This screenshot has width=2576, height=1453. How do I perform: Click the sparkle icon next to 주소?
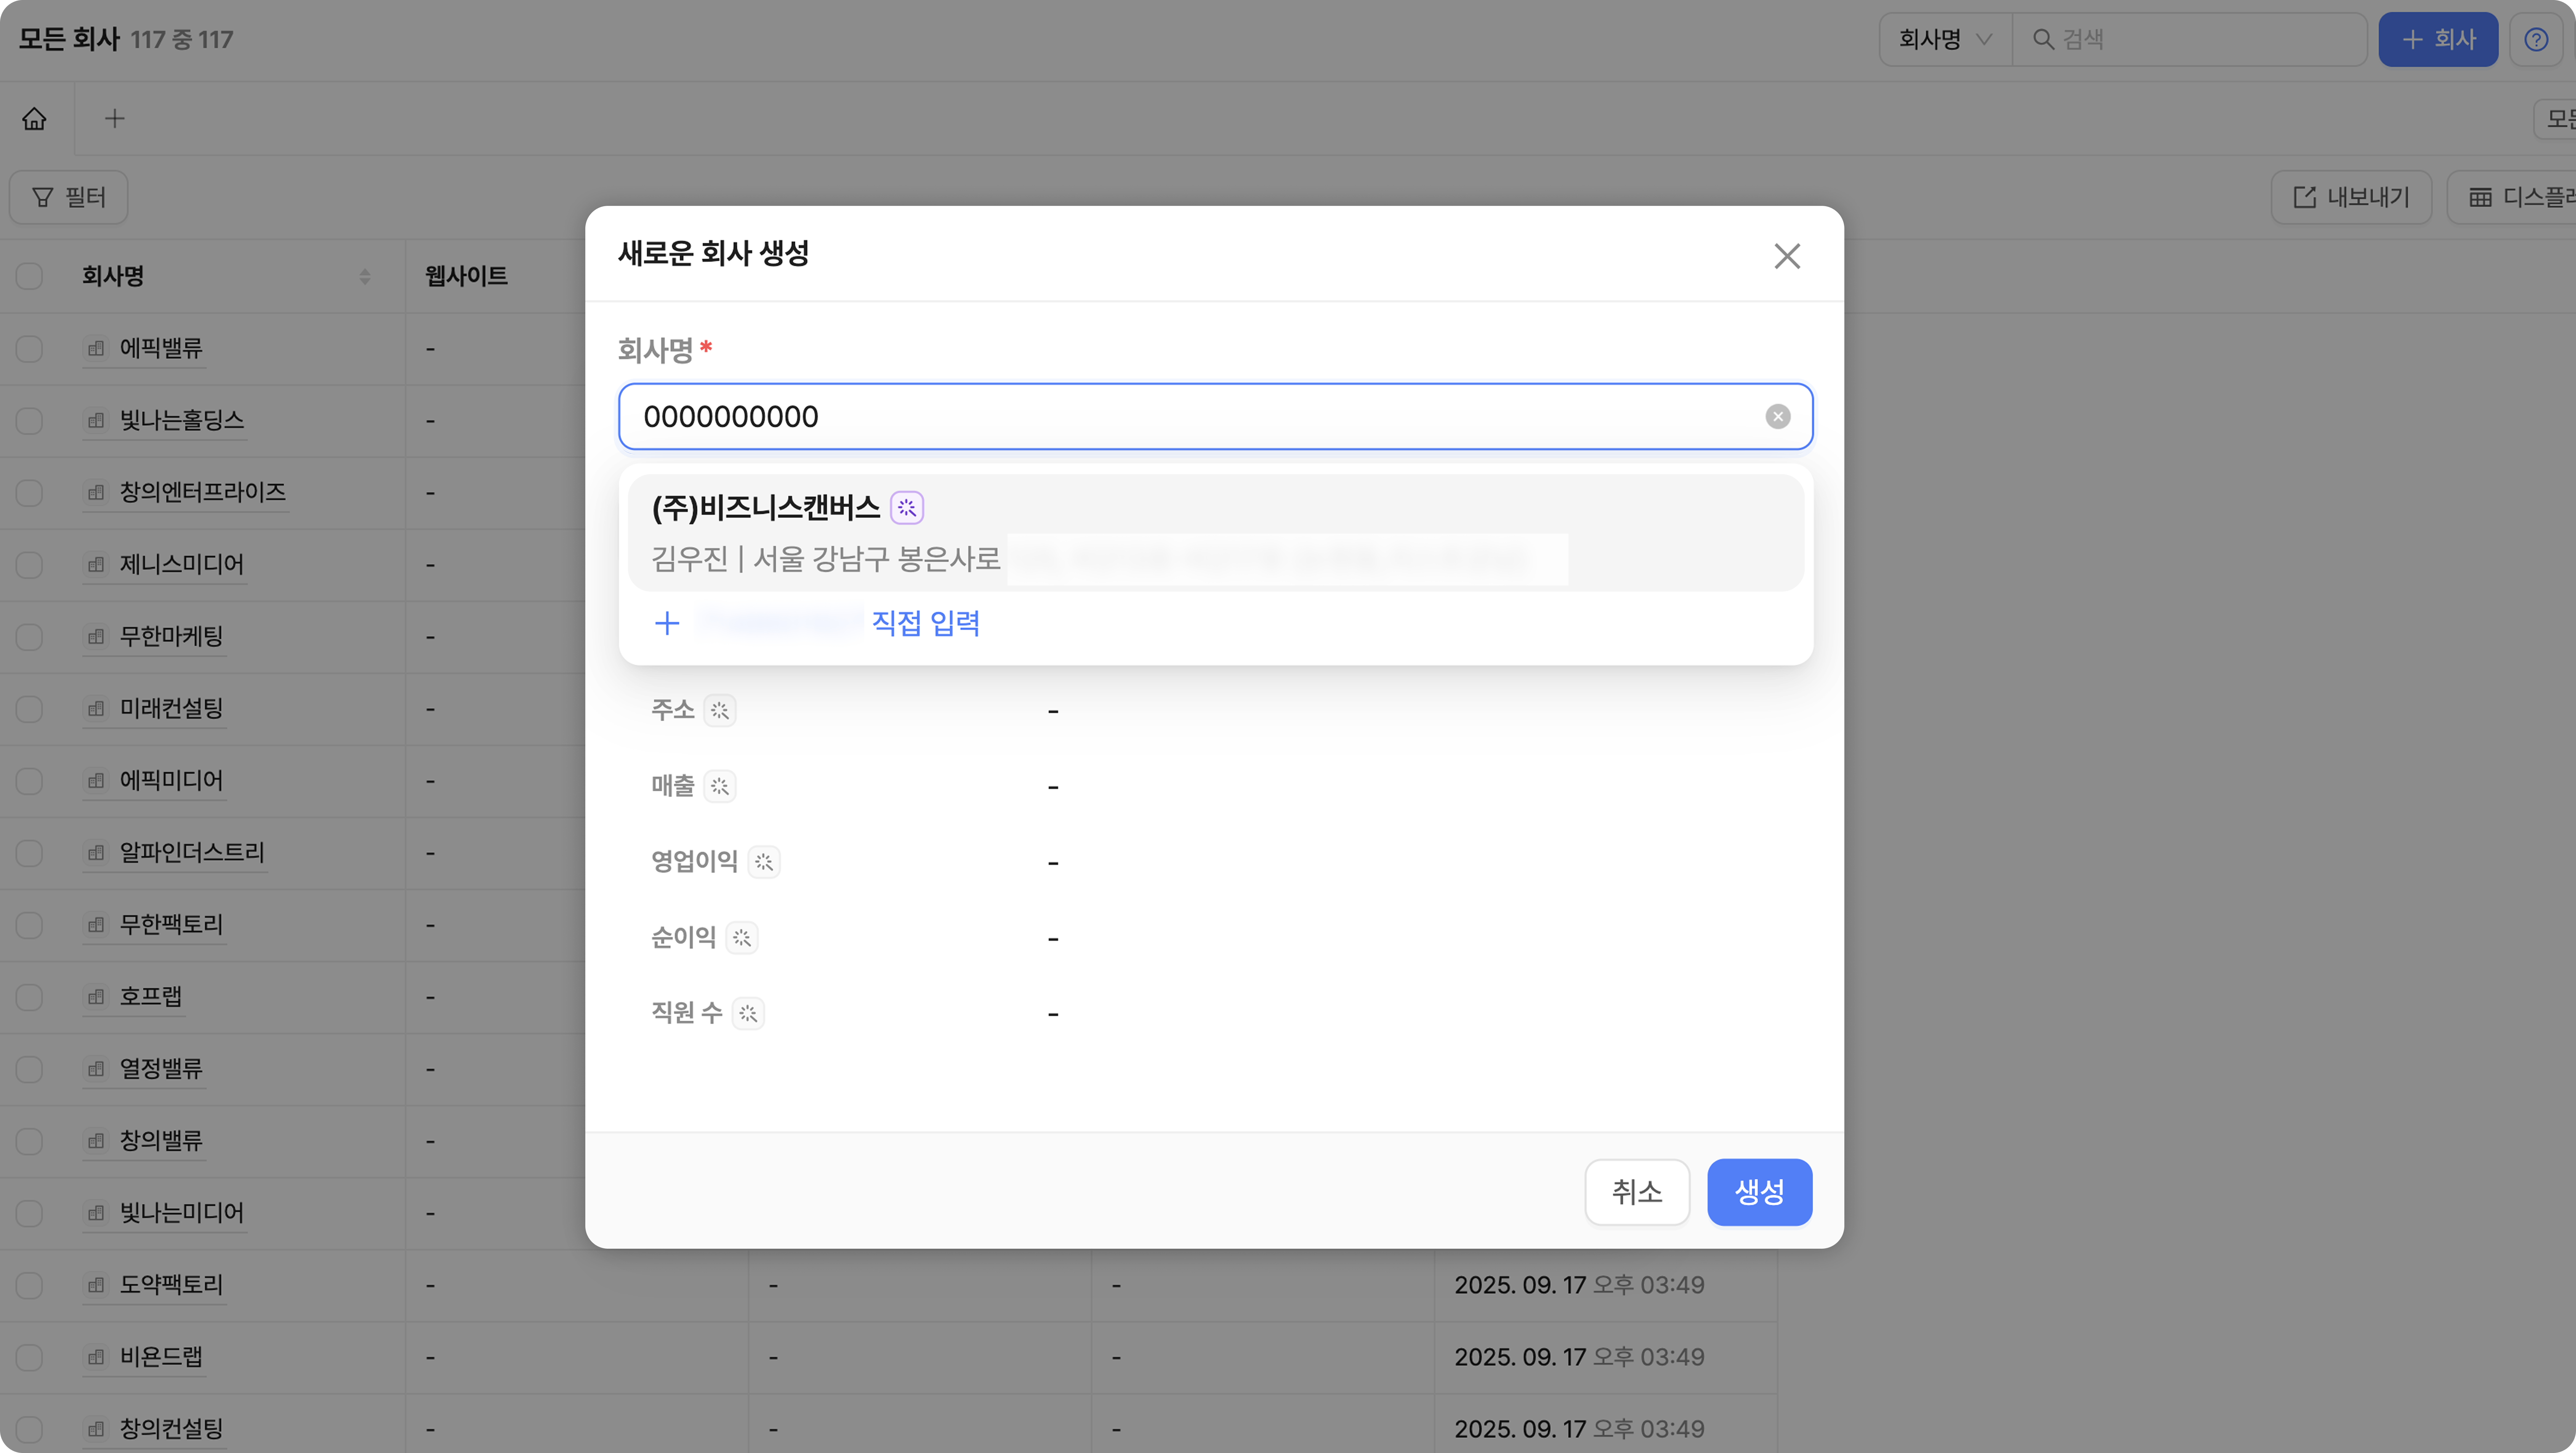click(x=720, y=710)
